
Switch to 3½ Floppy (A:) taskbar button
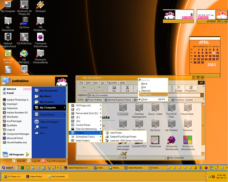tap(13, 176)
